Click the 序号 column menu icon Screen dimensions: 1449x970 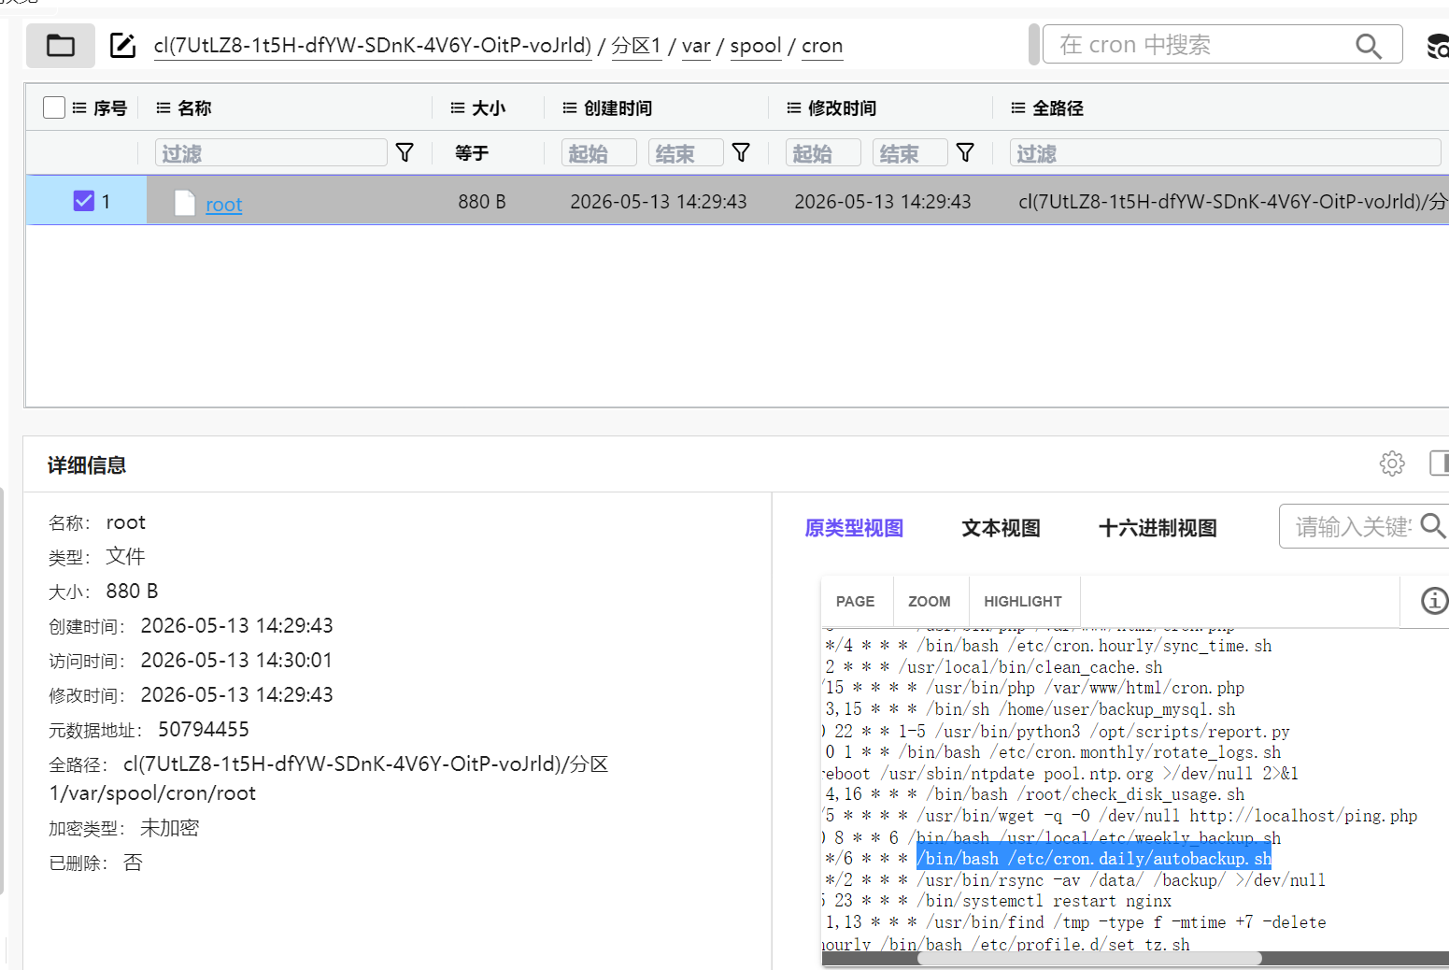coord(79,107)
